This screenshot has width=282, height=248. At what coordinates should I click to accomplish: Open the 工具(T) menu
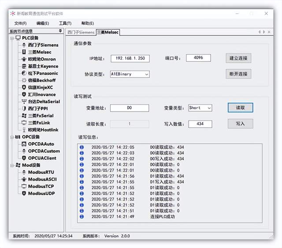pos(65,23)
